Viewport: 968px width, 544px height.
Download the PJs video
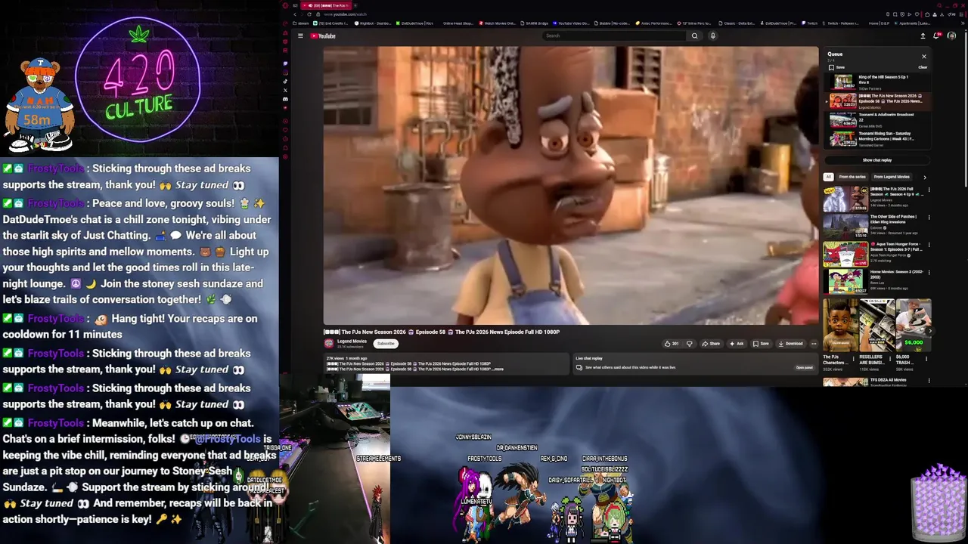tap(790, 344)
